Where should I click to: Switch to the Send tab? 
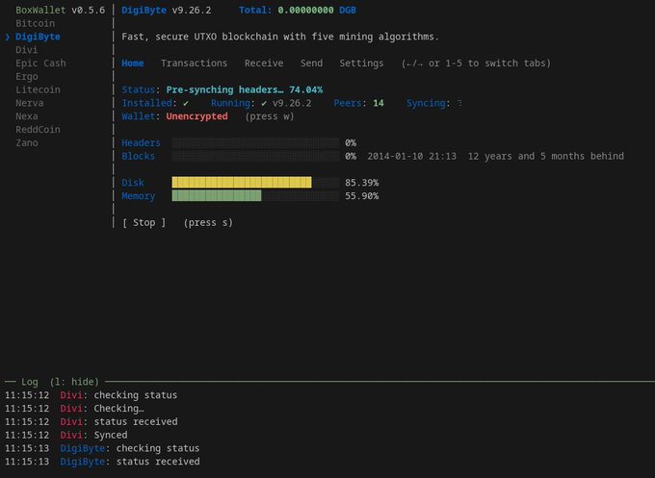(312, 63)
